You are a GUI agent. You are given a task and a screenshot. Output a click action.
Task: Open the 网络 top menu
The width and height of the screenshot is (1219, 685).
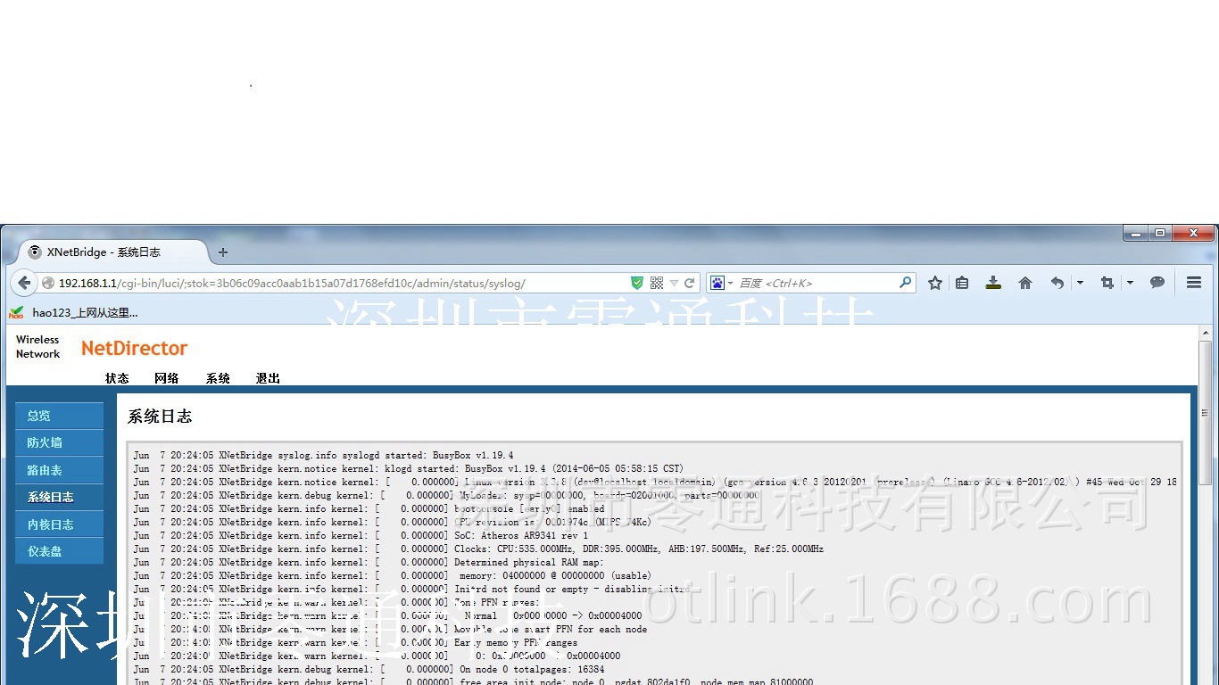pos(167,378)
